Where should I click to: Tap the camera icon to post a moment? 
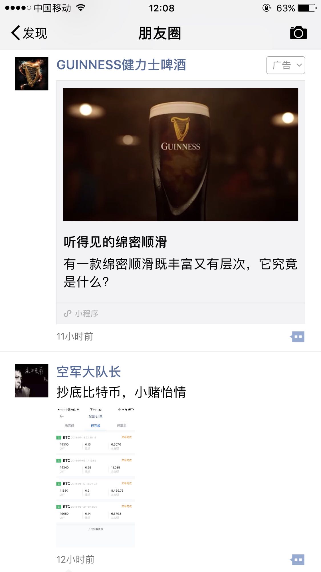pos(298,33)
